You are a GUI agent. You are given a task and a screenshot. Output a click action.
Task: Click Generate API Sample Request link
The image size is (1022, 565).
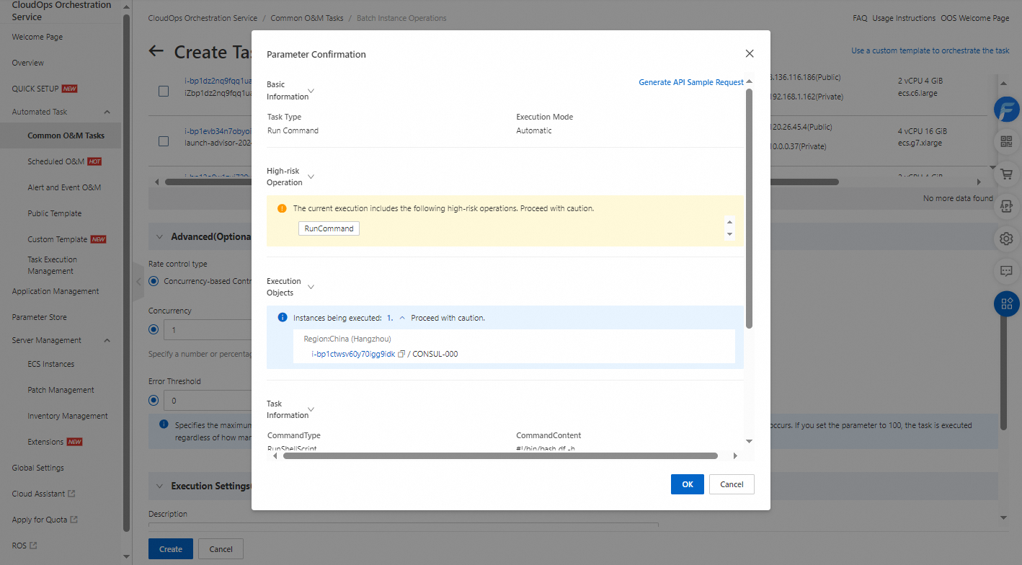691,82
